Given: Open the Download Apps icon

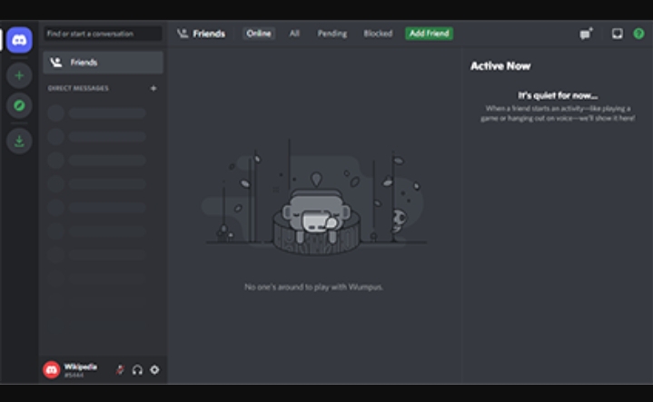Looking at the screenshot, I should (19, 142).
